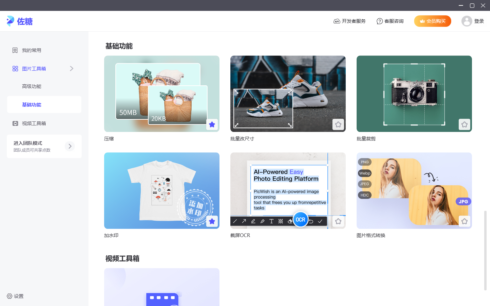Favorite the 批量改尺寸 tool star
The width and height of the screenshot is (490, 306).
[338, 124]
